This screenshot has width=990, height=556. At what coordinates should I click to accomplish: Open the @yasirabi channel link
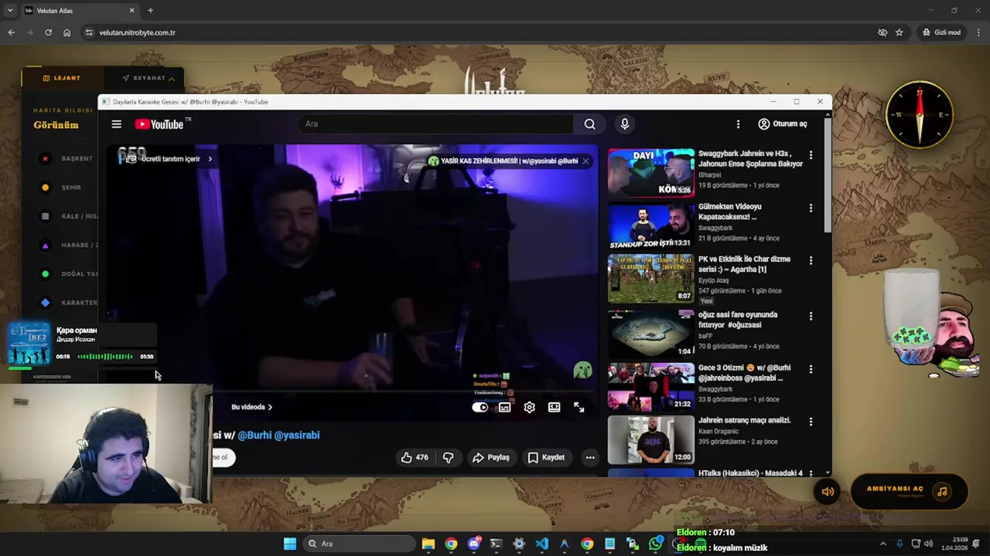pos(297,435)
